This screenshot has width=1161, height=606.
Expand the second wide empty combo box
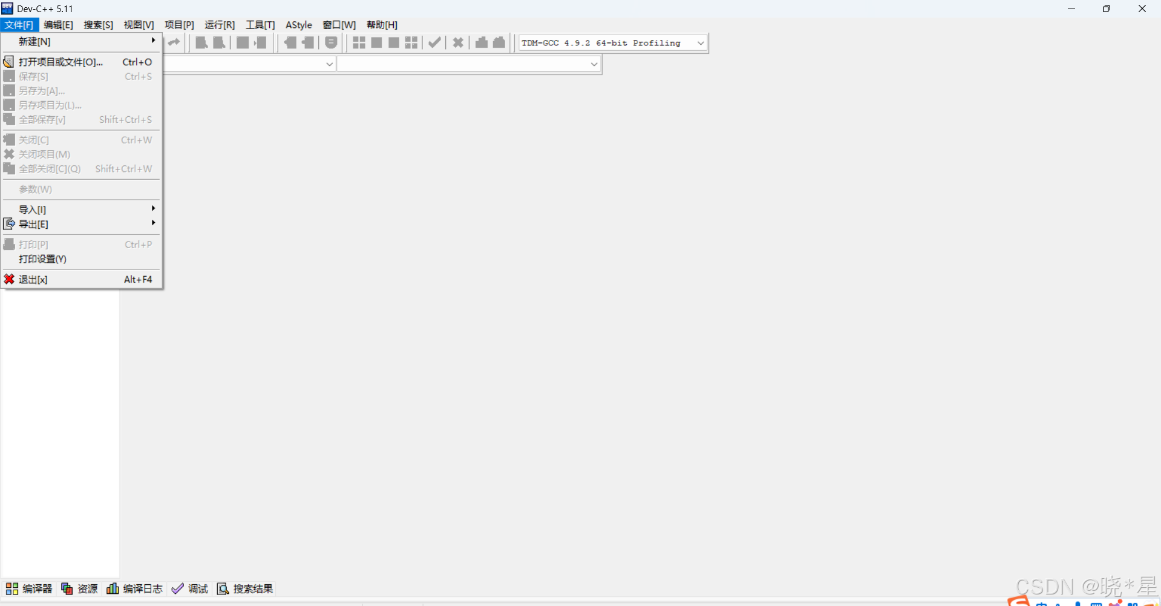(x=594, y=64)
